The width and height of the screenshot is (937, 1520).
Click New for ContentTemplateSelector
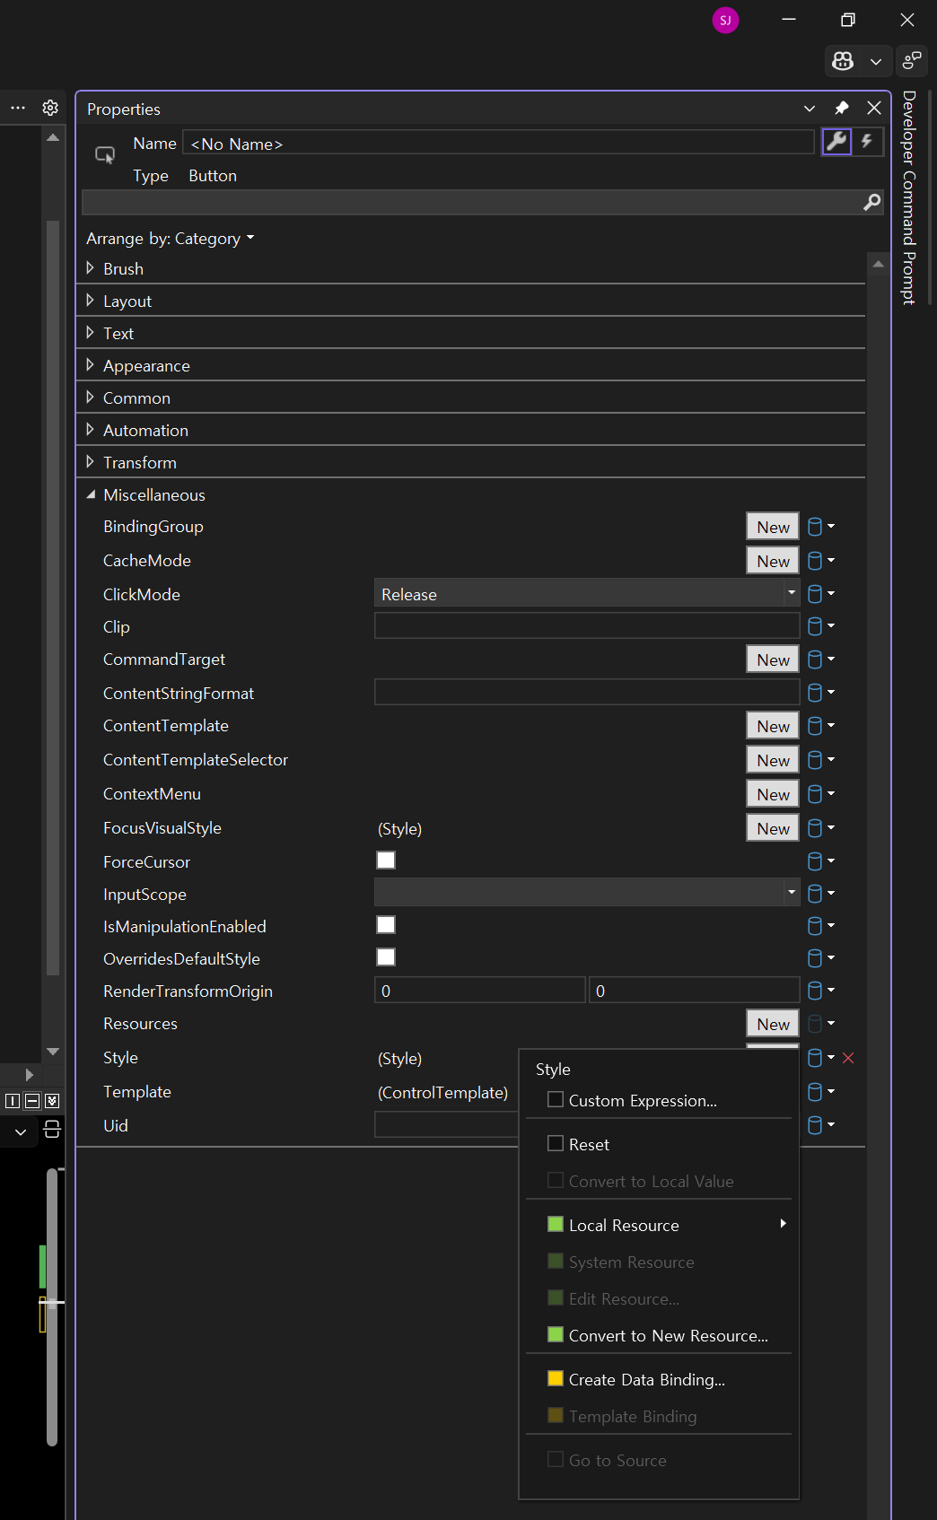[x=773, y=760]
